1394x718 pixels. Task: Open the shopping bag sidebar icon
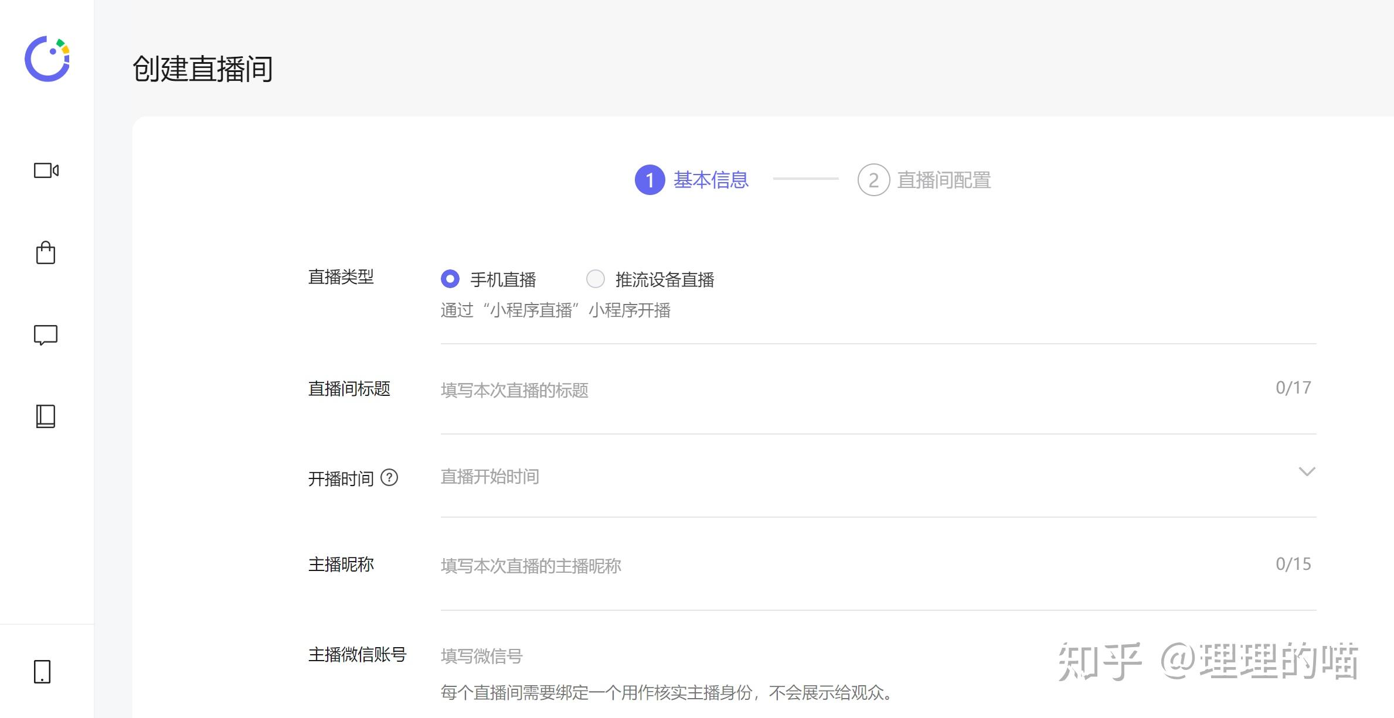(46, 253)
